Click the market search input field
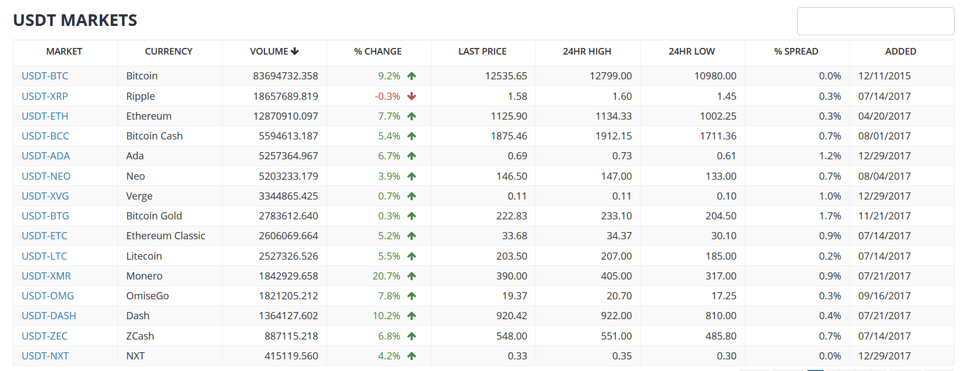This screenshot has width=980, height=371. [875, 21]
